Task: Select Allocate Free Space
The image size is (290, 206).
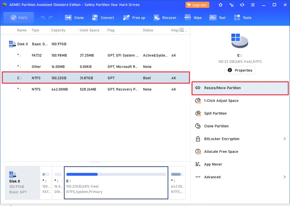Action: point(240,151)
